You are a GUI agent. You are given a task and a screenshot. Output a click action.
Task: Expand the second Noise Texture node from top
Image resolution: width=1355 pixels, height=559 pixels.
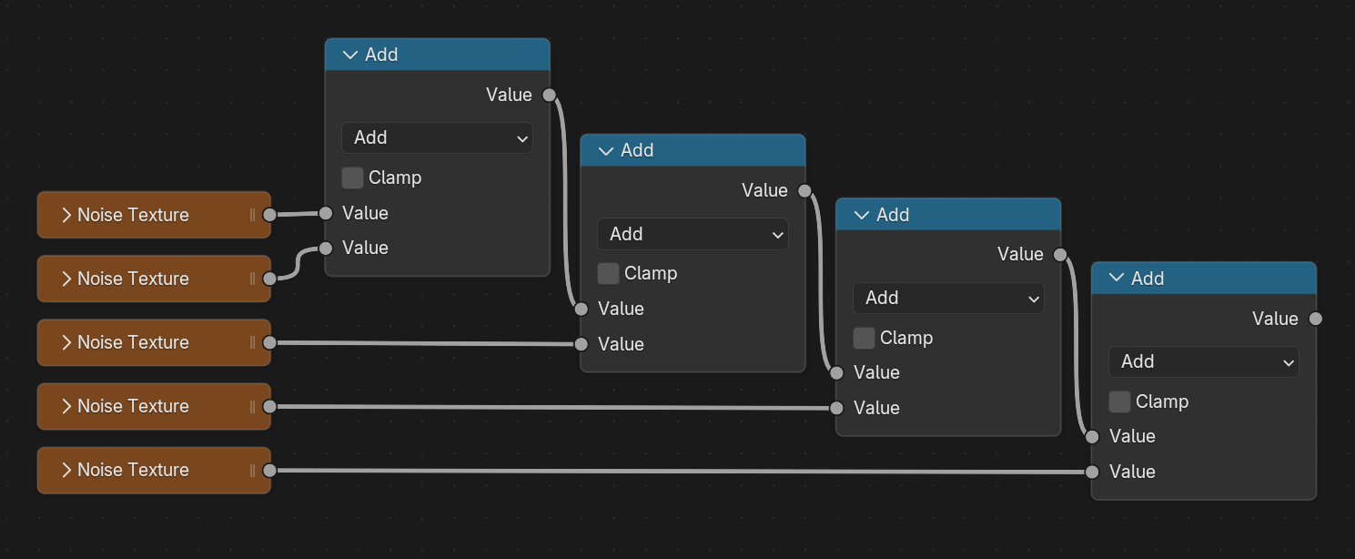pyautogui.click(x=66, y=279)
